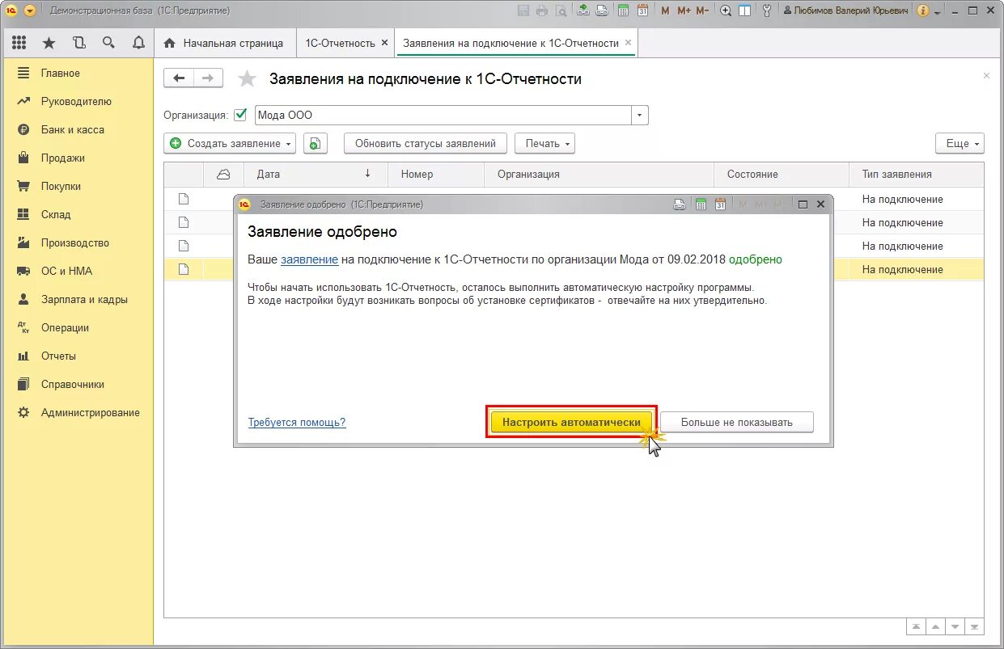
Task: Go back with the left arrow button
Action: point(179,78)
